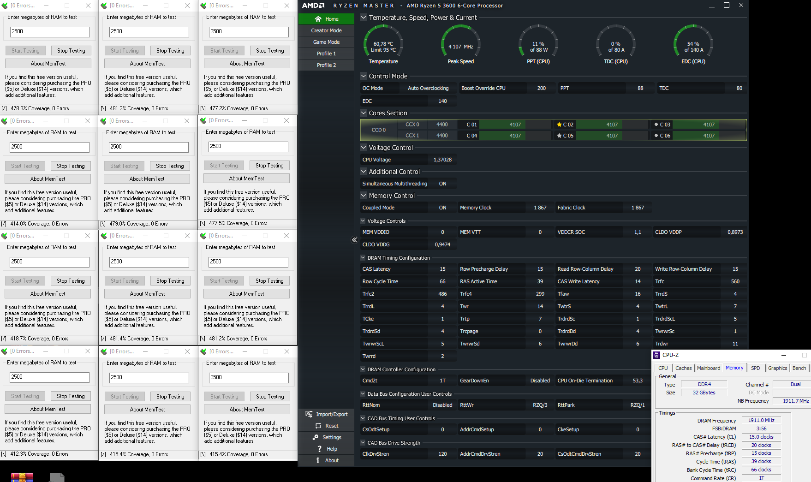Collapse the Temperature, Speed, Power & Current section

364,18
